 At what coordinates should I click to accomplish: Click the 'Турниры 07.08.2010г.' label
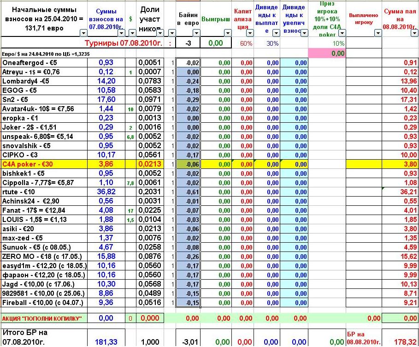[124, 43]
